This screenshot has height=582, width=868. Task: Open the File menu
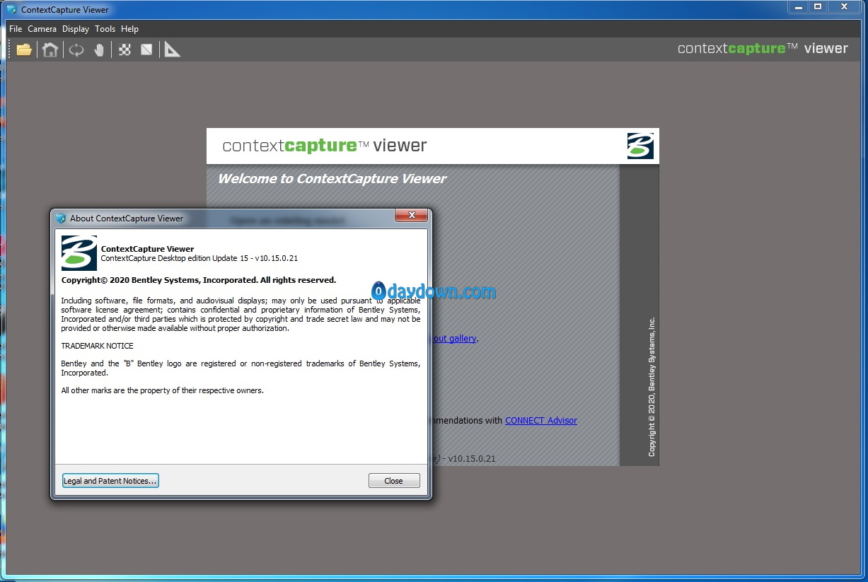pyautogui.click(x=16, y=29)
